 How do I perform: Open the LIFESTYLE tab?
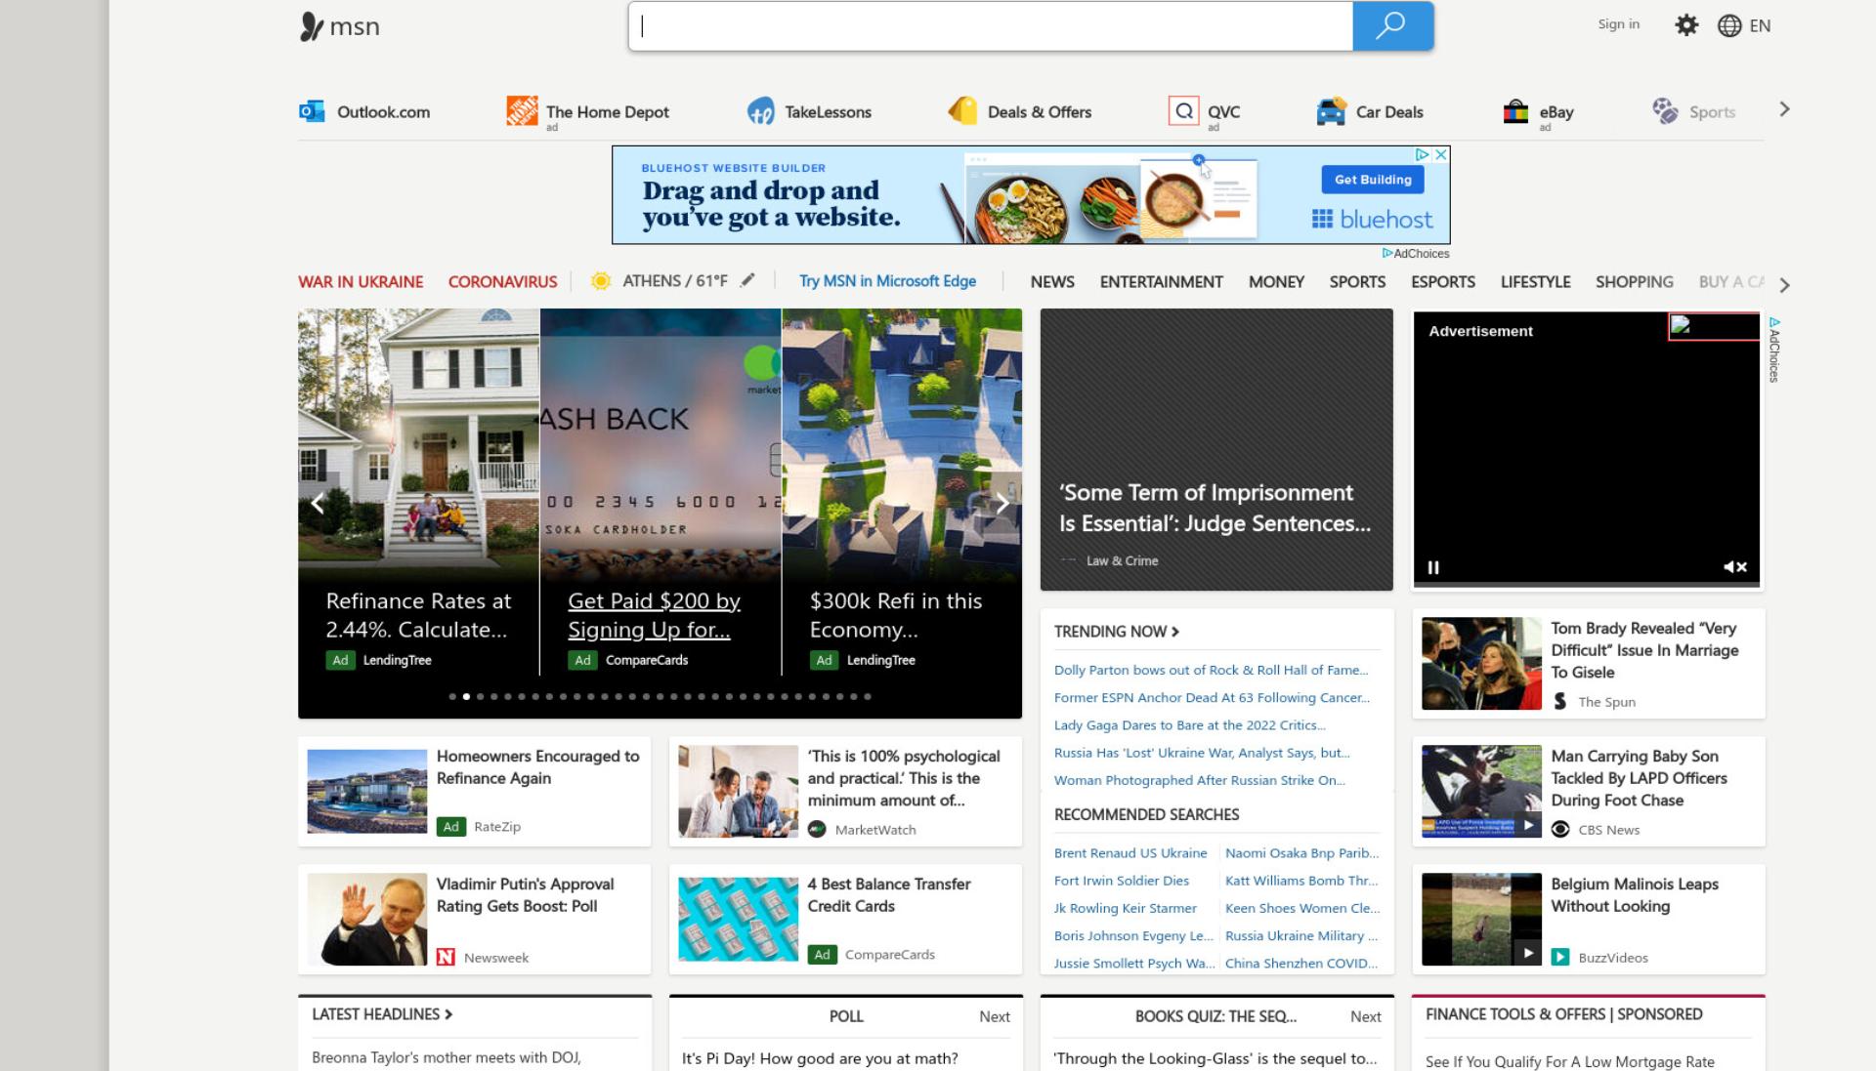pyautogui.click(x=1535, y=281)
